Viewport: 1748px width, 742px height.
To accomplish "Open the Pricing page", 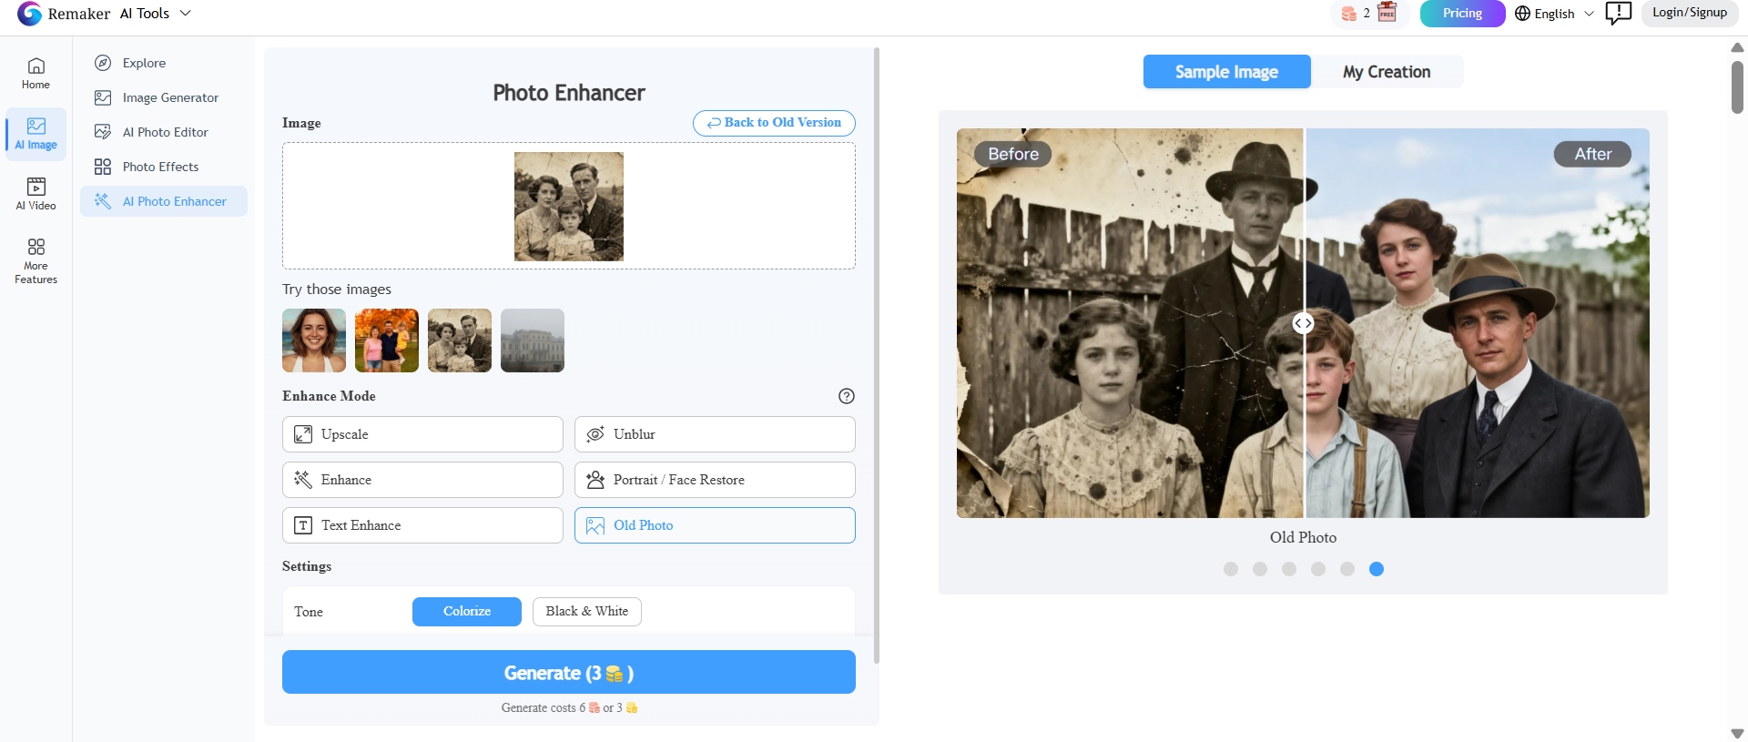I will 1462,14.
